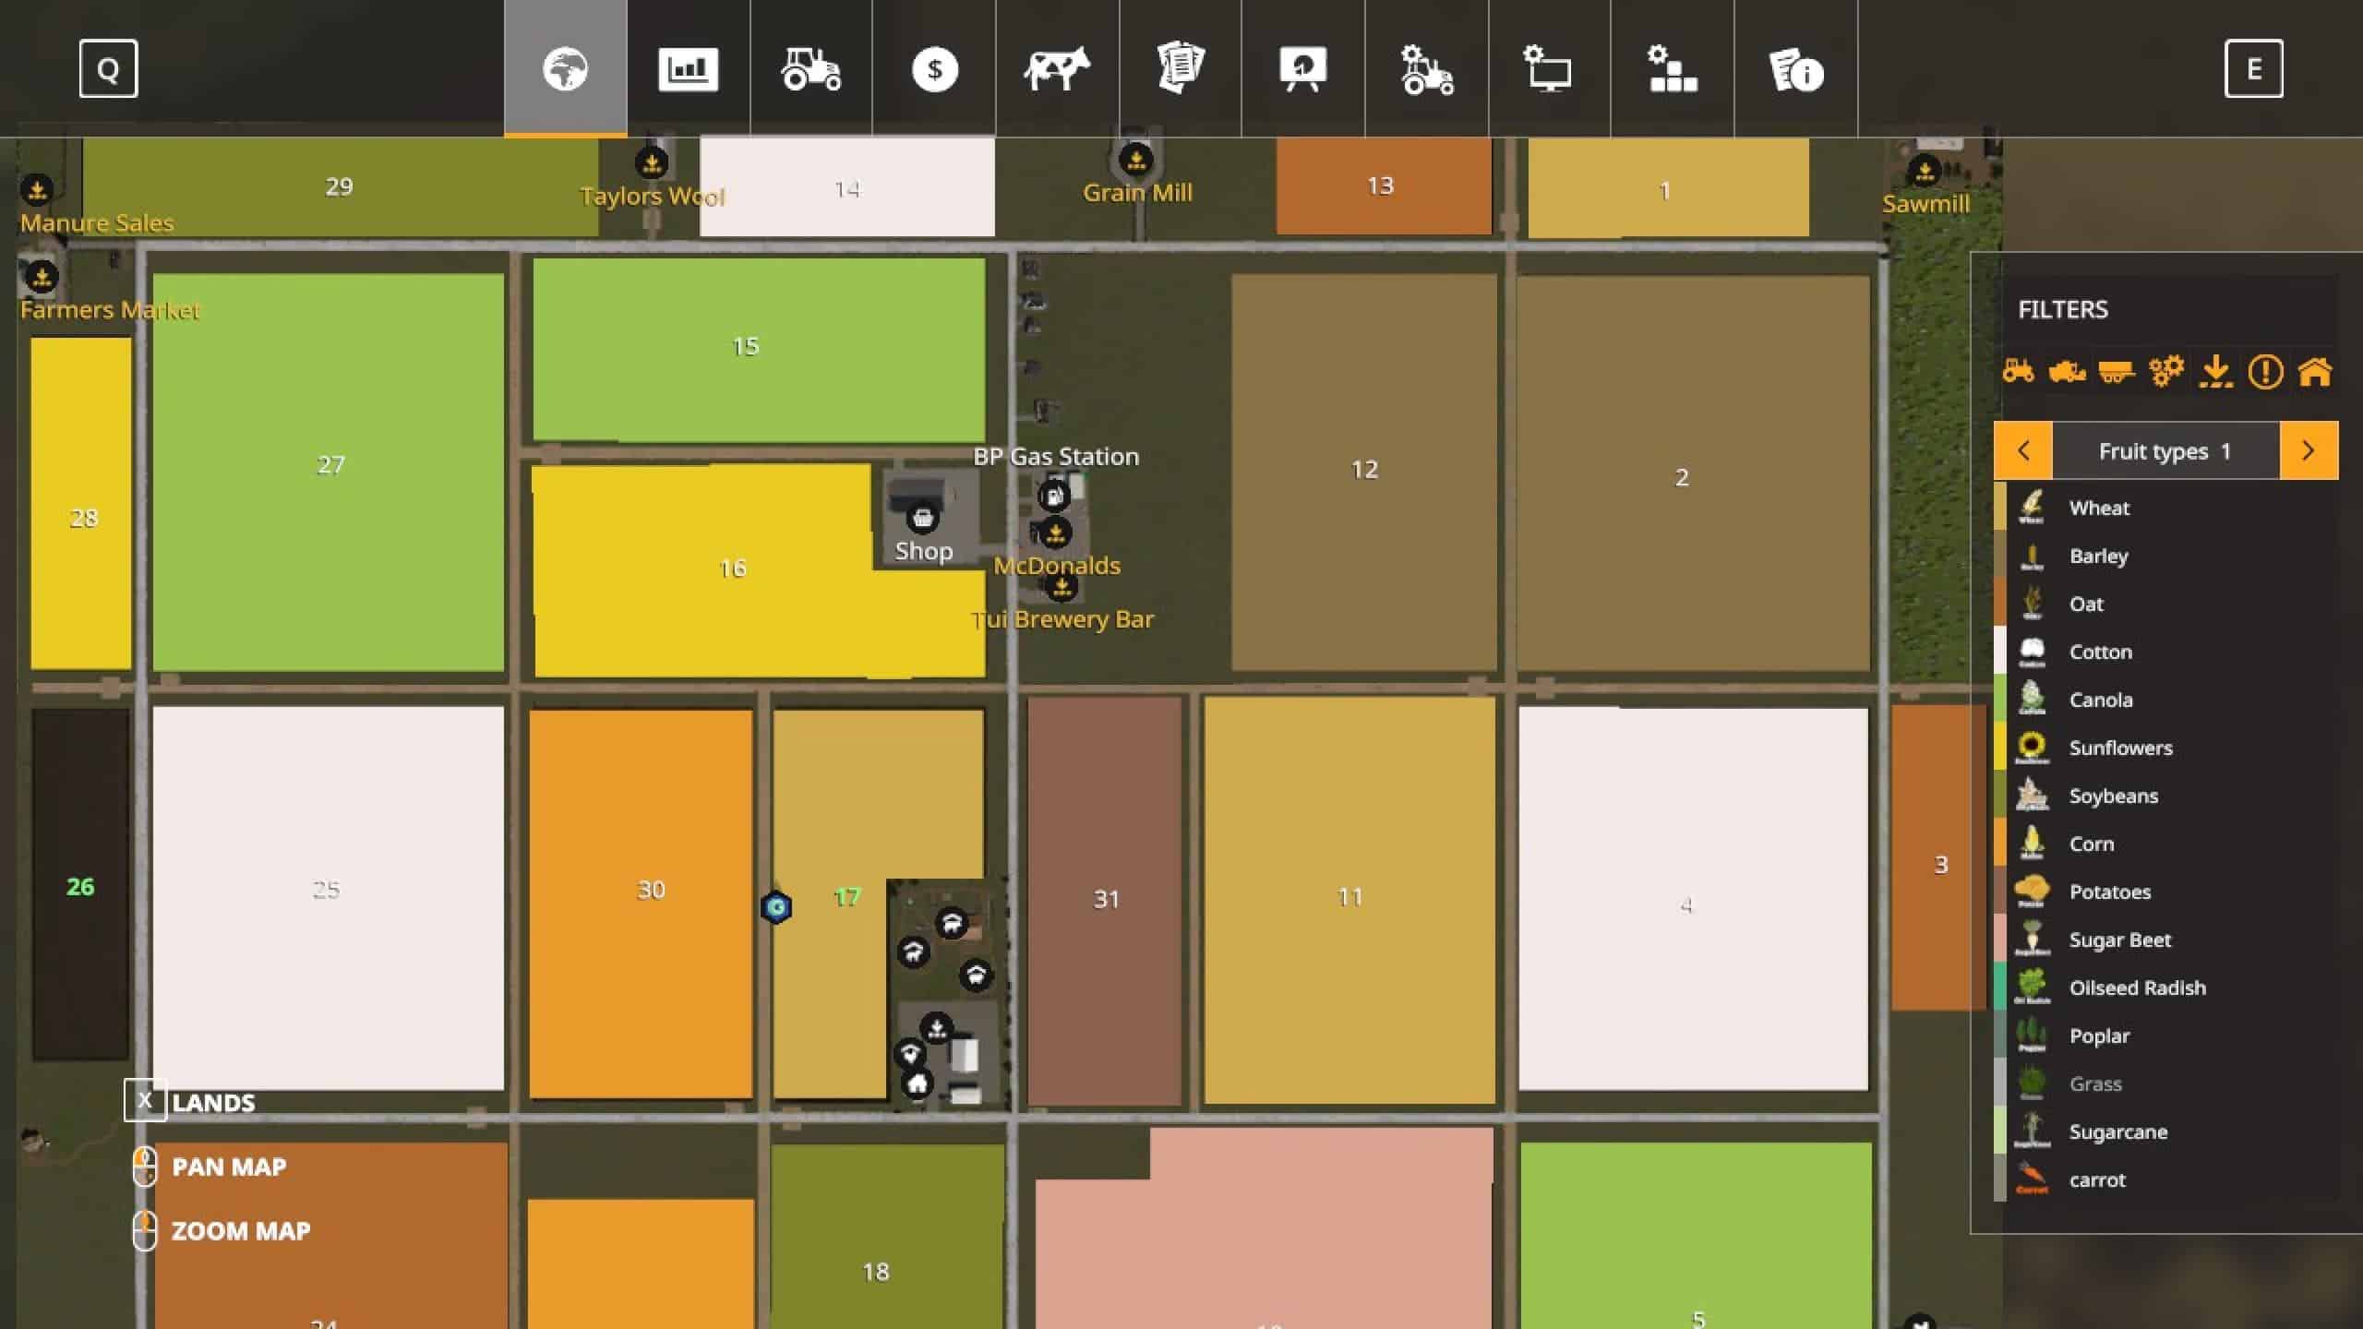Screen dimensions: 2363x1329
Task: Select field 27 on the map
Action: tap(330, 465)
